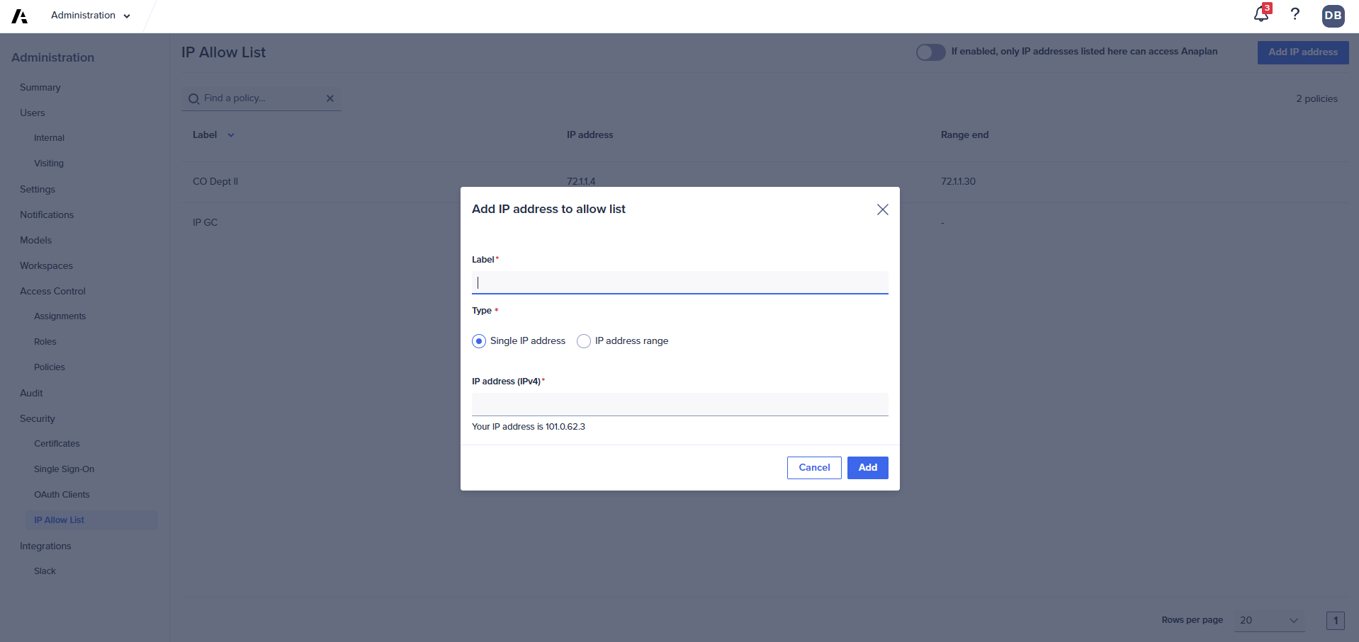Screen dimensions: 1359x642
Task: Open the notifications bell with 3 alerts
Action: tap(1261, 16)
